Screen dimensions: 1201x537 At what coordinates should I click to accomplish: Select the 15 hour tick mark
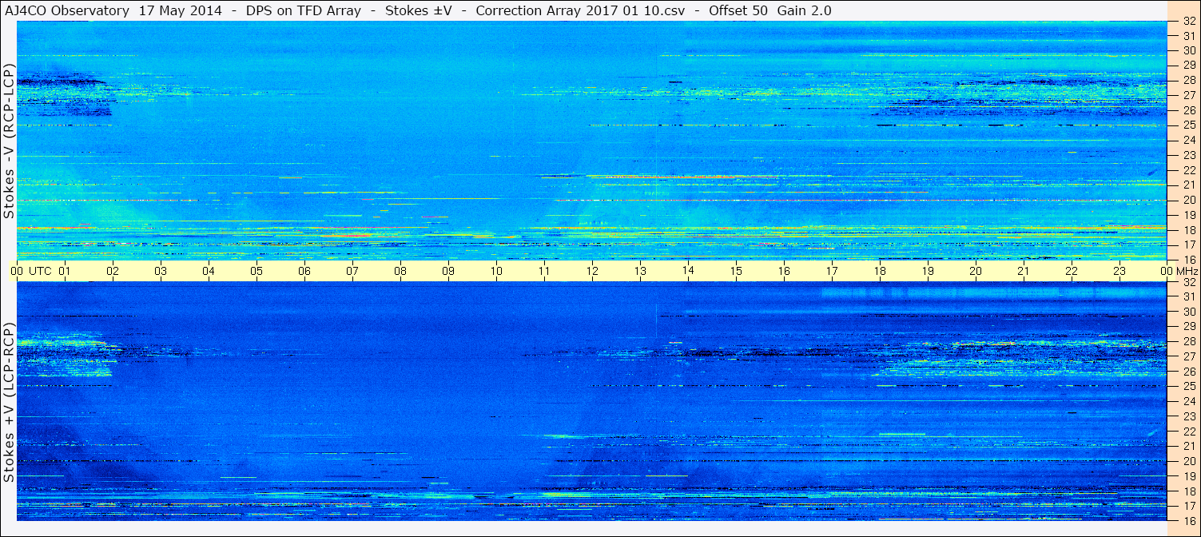(x=736, y=272)
